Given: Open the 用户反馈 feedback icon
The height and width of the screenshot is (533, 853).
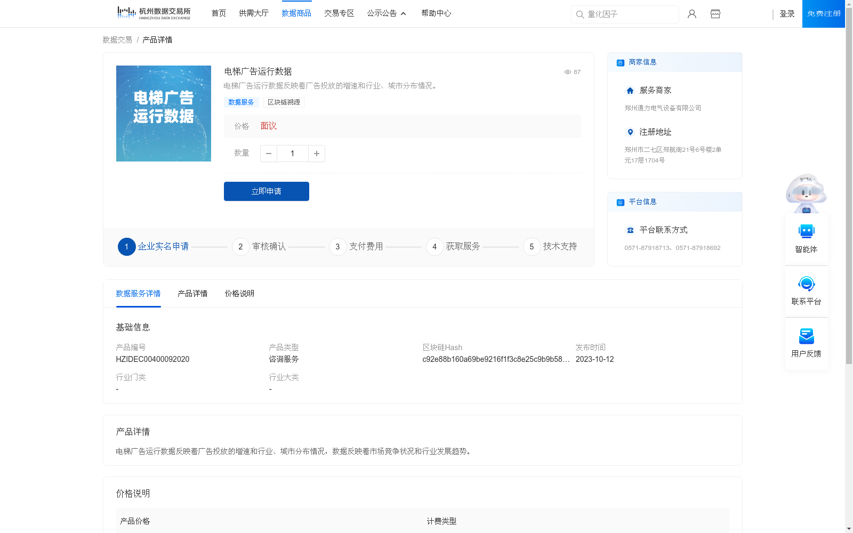Looking at the screenshot, I should (807, 336).
